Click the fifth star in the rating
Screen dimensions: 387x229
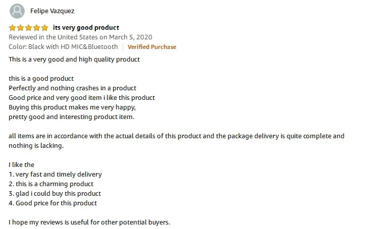pyautogui.click(x=44, y=27)
